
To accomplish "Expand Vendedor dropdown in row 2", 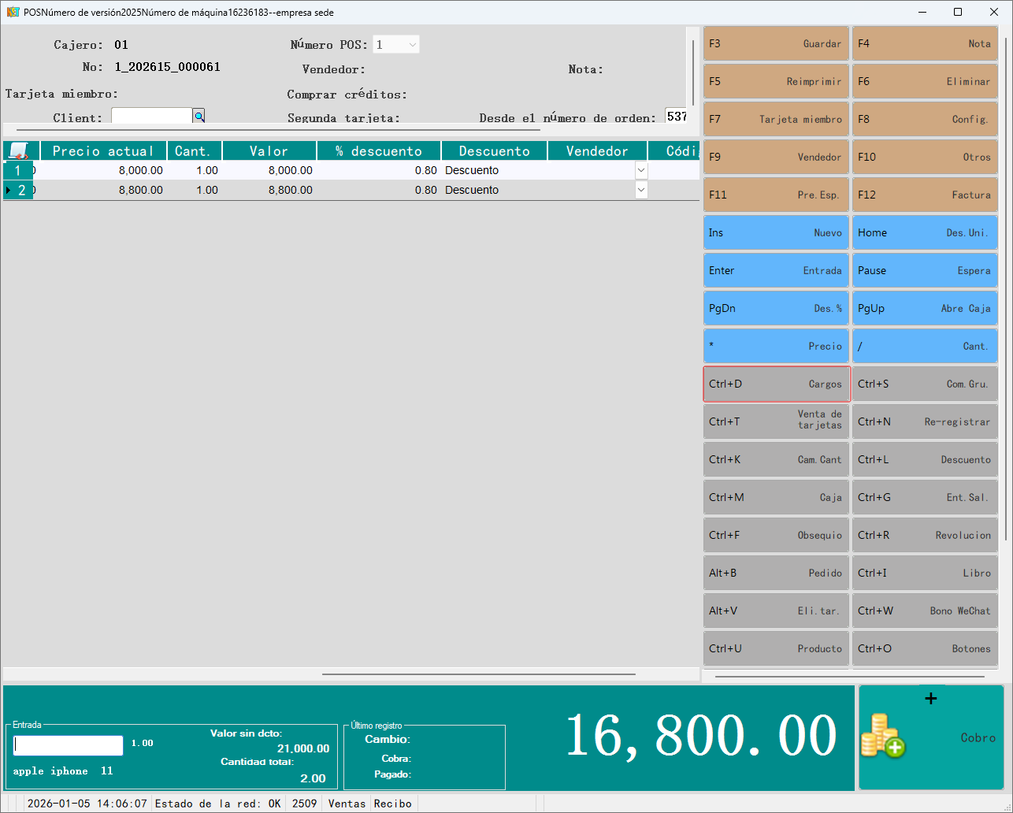I will (641, 190).
